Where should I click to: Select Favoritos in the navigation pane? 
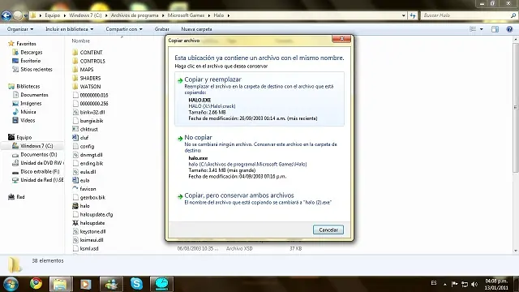click(26, 44)
